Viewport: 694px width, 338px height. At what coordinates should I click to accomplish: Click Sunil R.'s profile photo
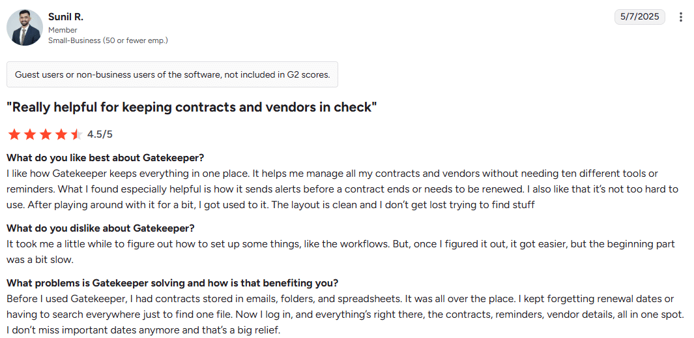coord(24,27)
